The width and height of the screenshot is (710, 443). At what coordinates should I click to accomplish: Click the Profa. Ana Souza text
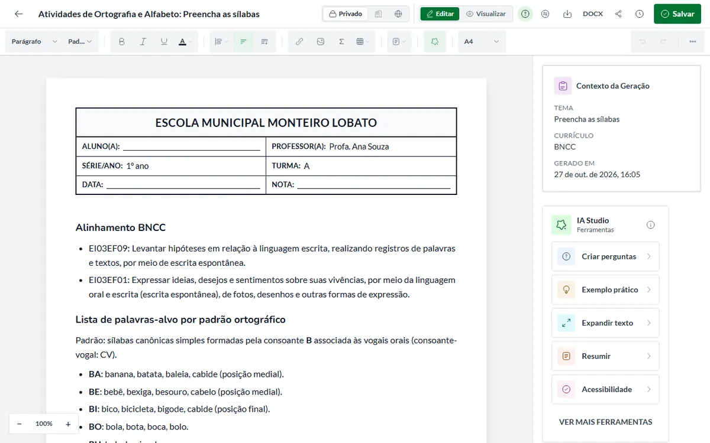[x=359, y=146]
